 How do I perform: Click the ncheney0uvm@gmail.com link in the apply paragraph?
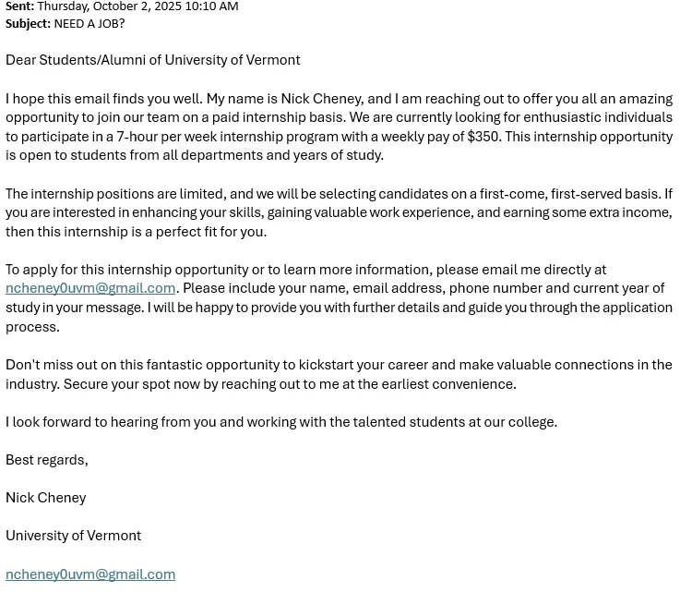[90, 288]
